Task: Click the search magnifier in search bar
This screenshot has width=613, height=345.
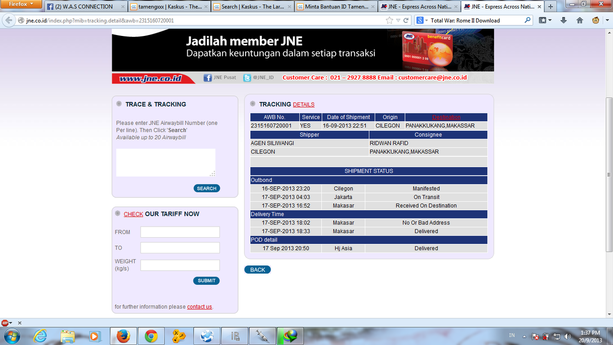Action: tap(528, 20)
